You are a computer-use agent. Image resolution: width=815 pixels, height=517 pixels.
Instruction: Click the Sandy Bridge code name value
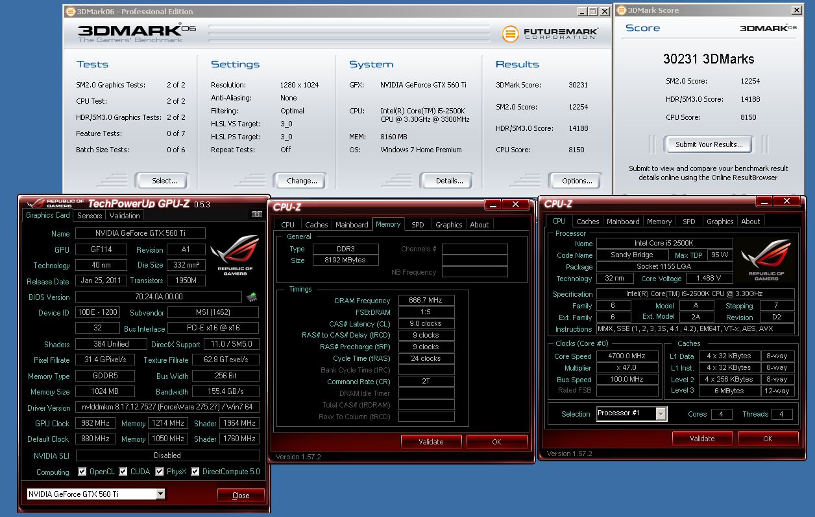632,255
